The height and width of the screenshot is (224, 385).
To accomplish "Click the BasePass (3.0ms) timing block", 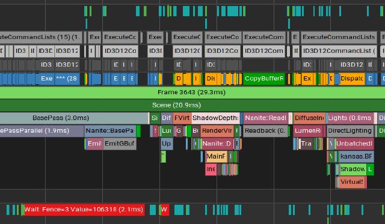I will [x=74, y=118].
